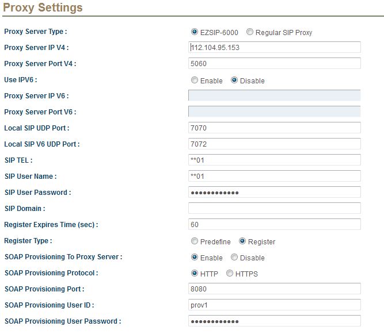Focus the Local SIP UDP Port field

coord(274,128)
